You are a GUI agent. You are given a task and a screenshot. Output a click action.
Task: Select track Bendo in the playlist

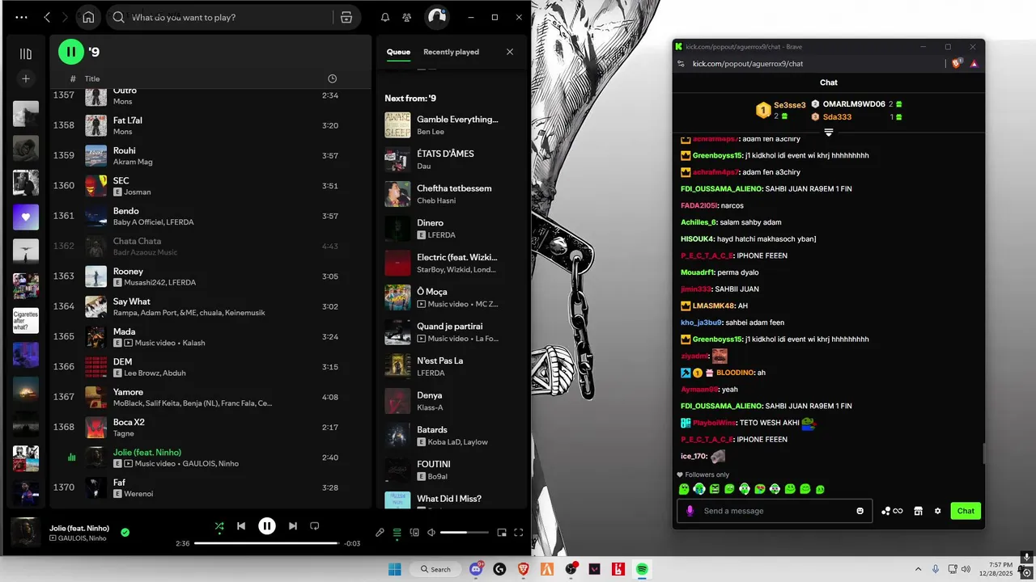pos(210,216)
